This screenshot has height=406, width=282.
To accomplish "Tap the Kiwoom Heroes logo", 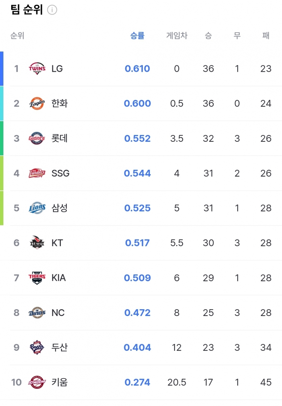I will click(37, 382).
